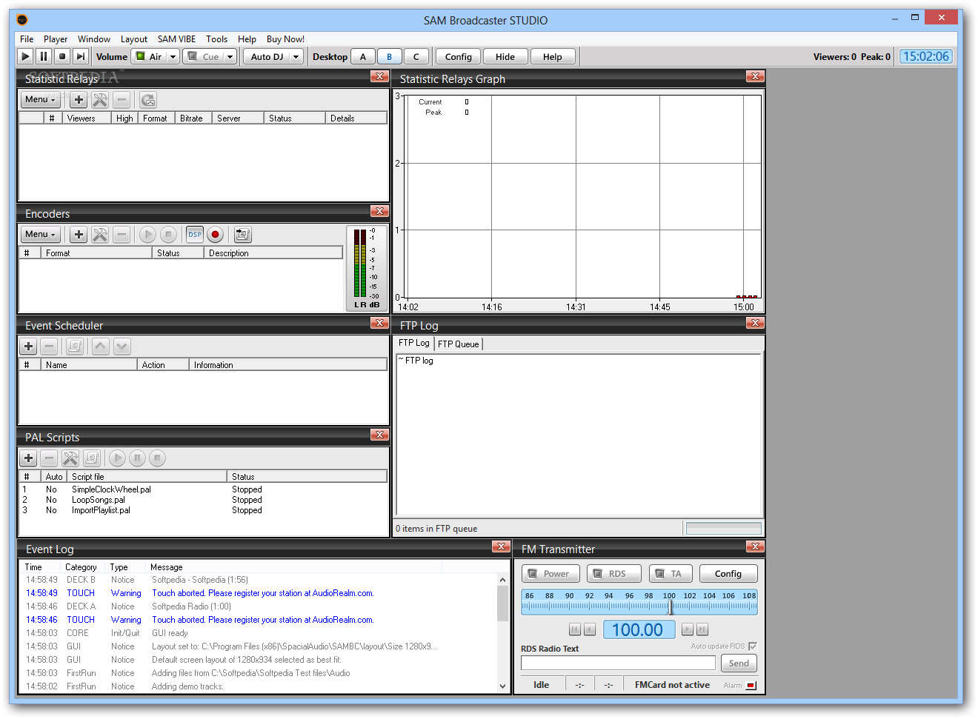Click the Play button in main toolbar
This screenshot has width=978, height=719.
[25, 56]
